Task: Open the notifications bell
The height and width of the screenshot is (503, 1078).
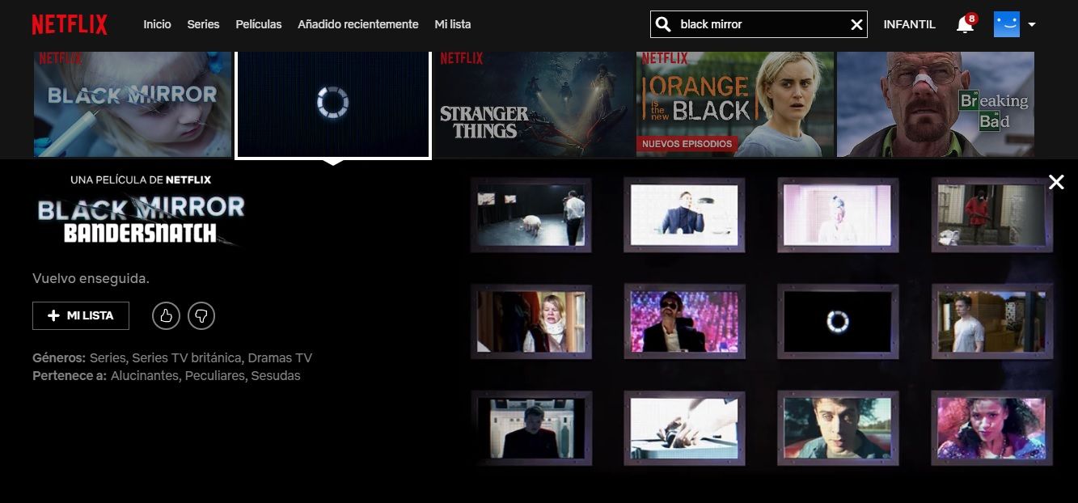Action: pyautogui.click(x=965, y=25)
